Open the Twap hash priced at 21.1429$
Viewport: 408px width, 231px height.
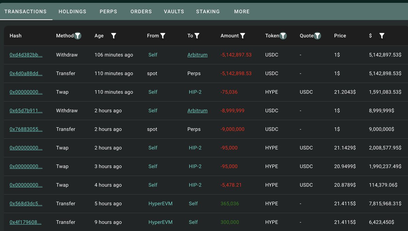coord(26,148)
